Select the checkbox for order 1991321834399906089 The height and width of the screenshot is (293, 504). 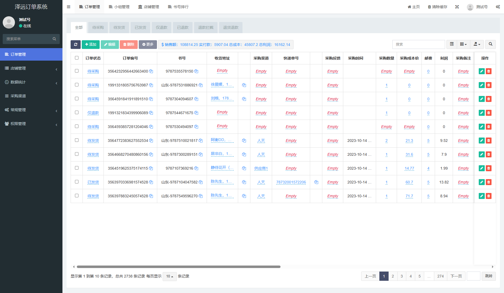click(77, 112)
